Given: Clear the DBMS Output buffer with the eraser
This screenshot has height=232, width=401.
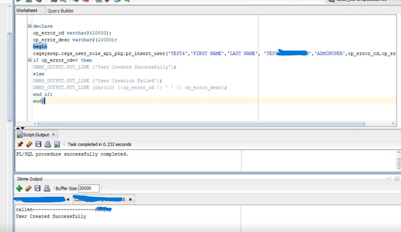Looking at the screenshot, I should tap(28, 188).
